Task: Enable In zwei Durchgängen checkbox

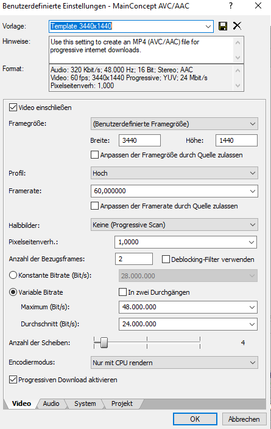Action: pos(122,292)
